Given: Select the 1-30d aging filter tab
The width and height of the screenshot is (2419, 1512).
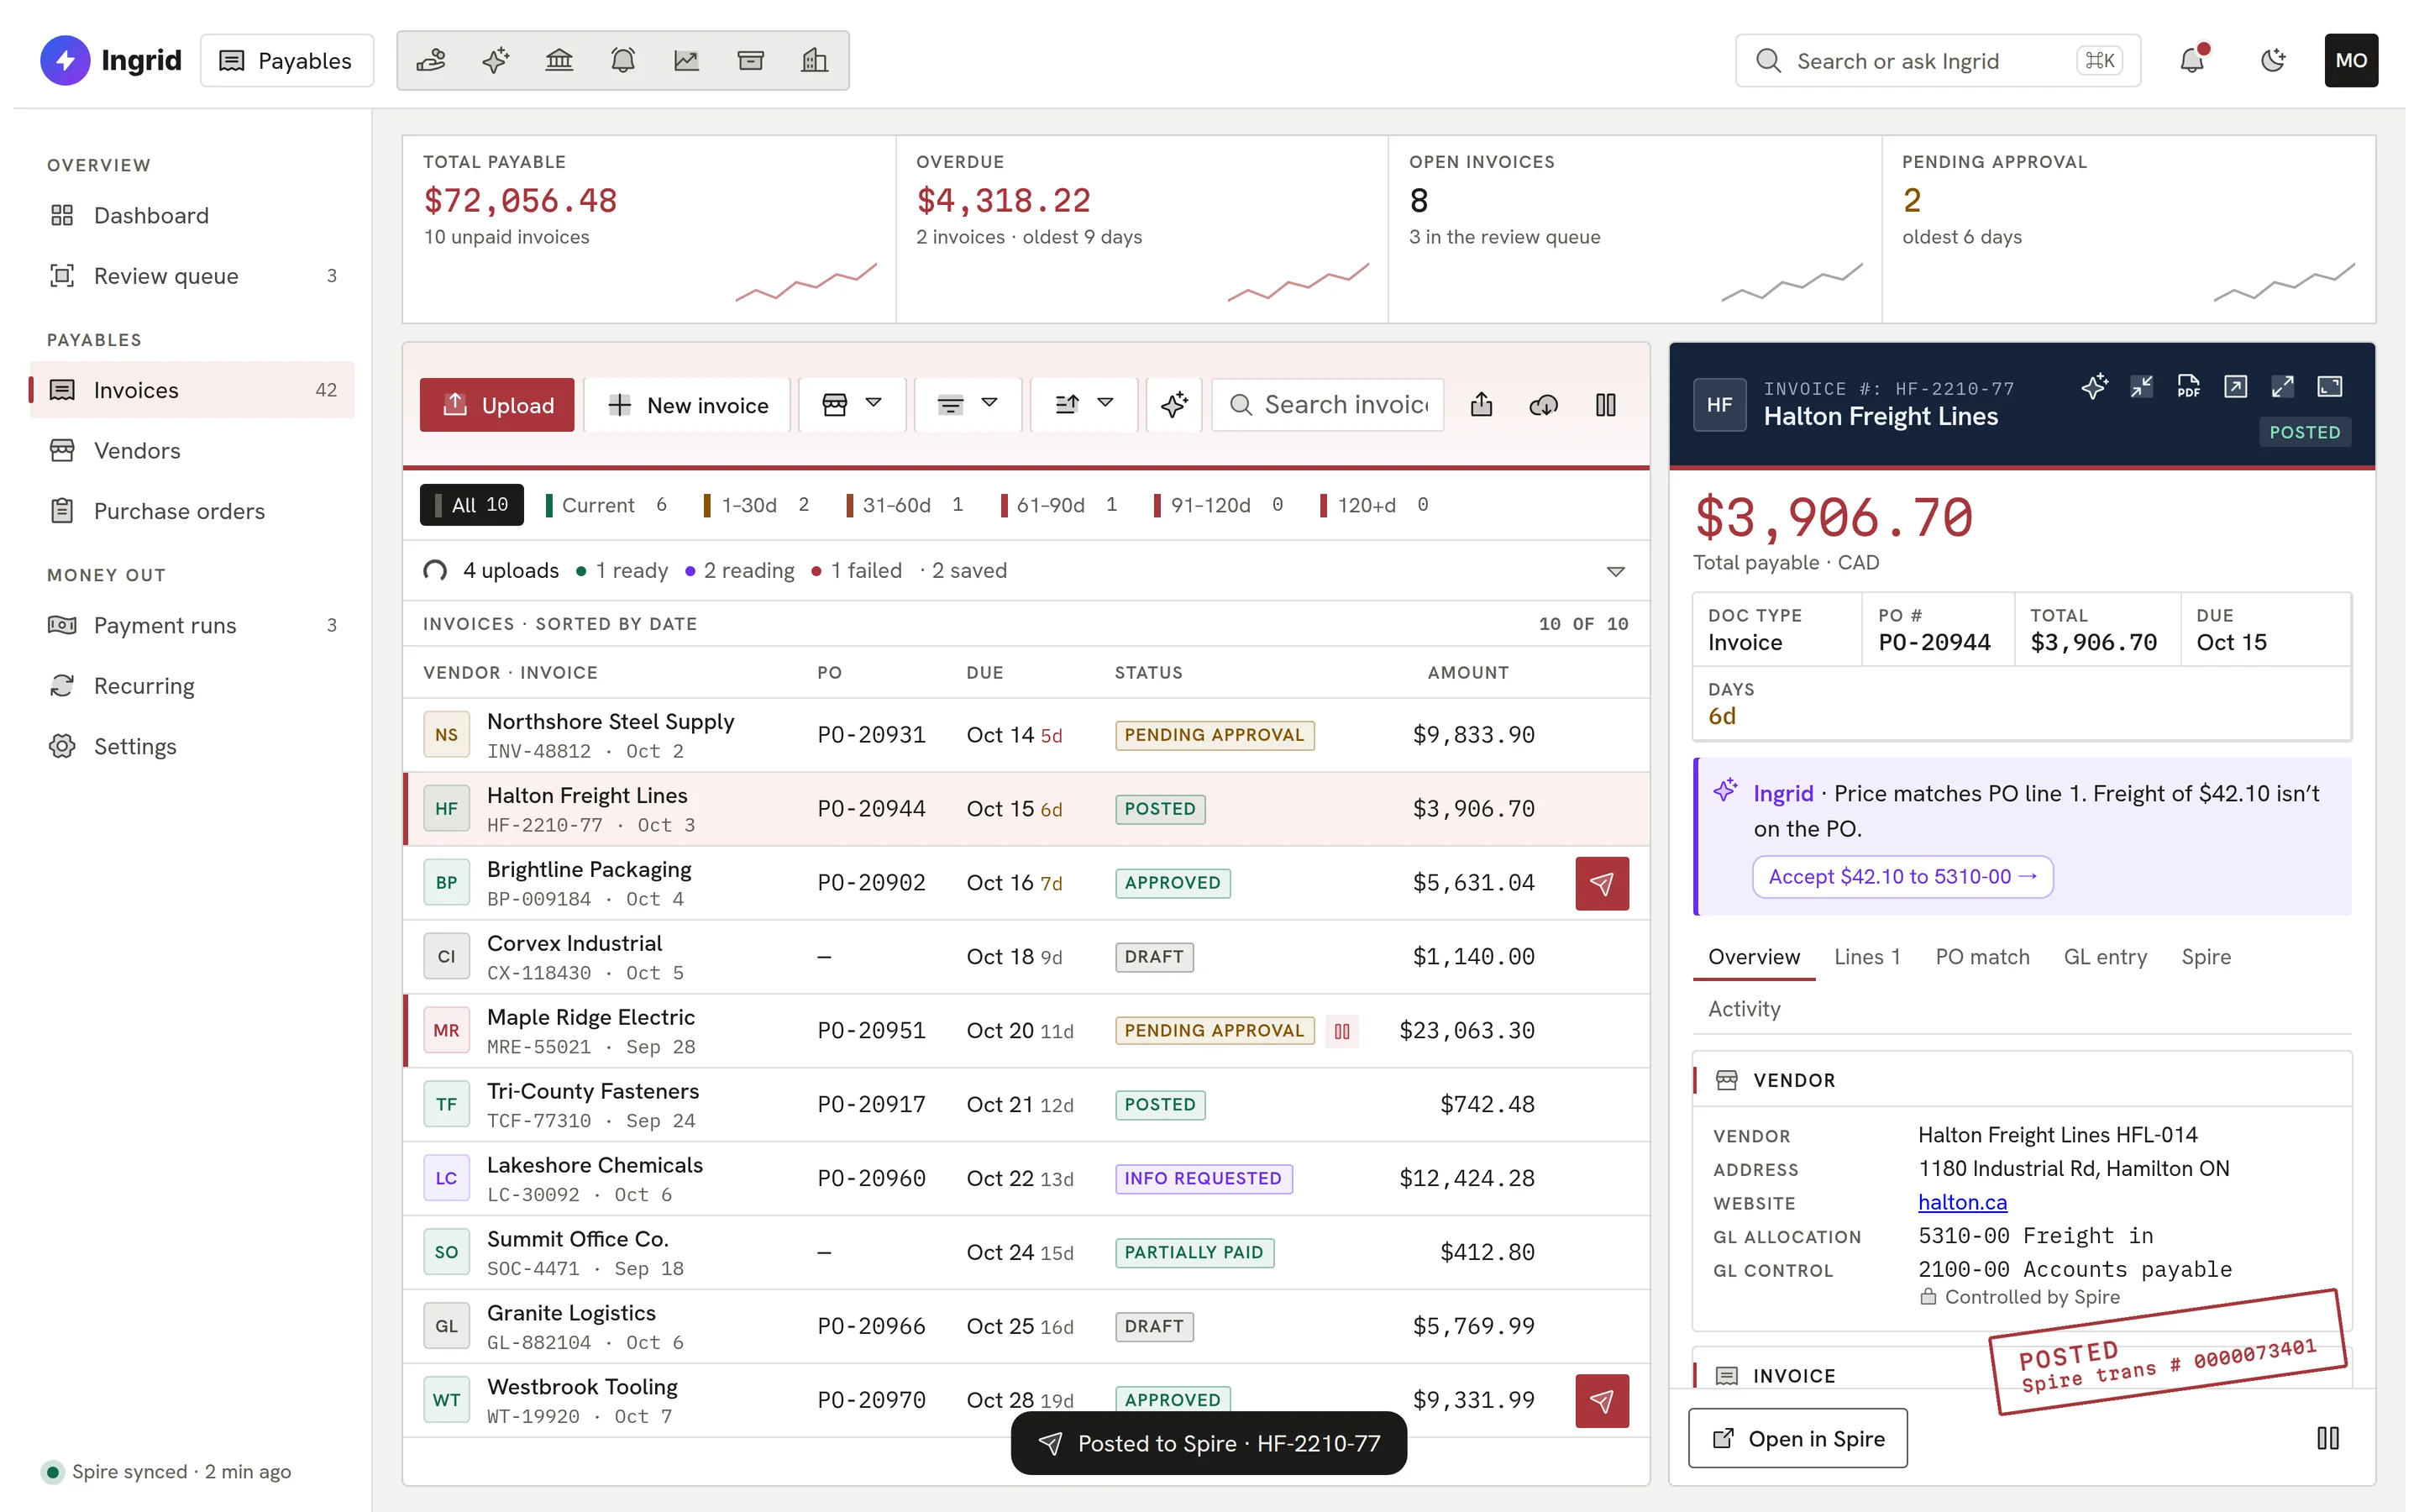Looking at the screenshot, I should click(757, 505).
